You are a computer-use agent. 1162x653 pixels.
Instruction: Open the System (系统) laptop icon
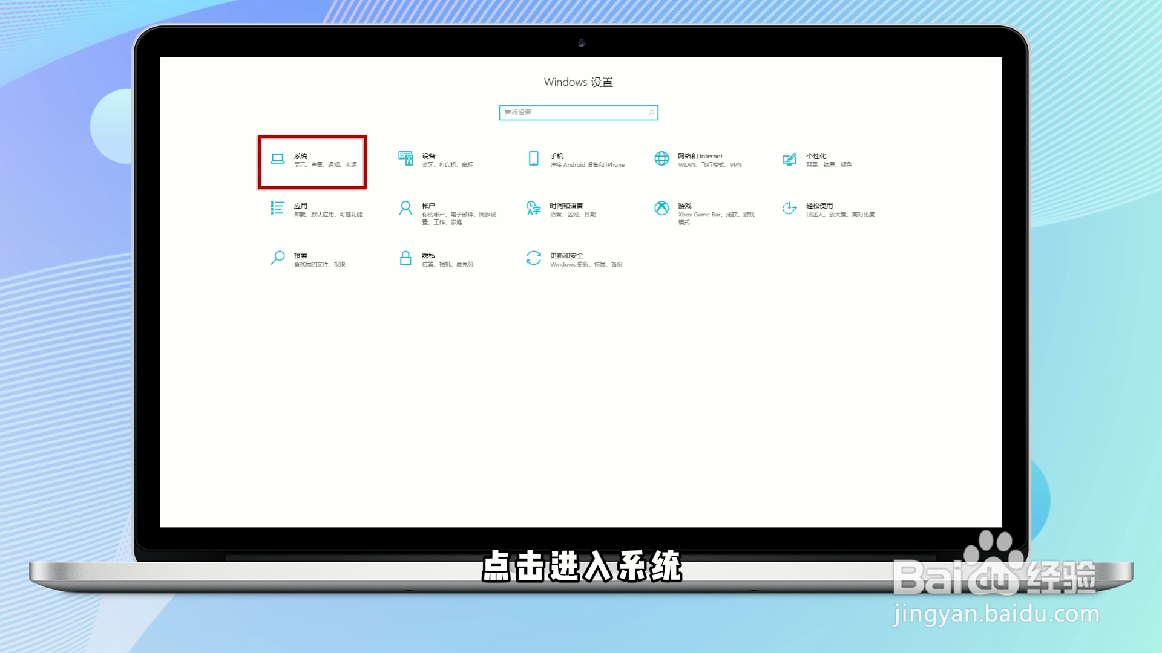277,159
